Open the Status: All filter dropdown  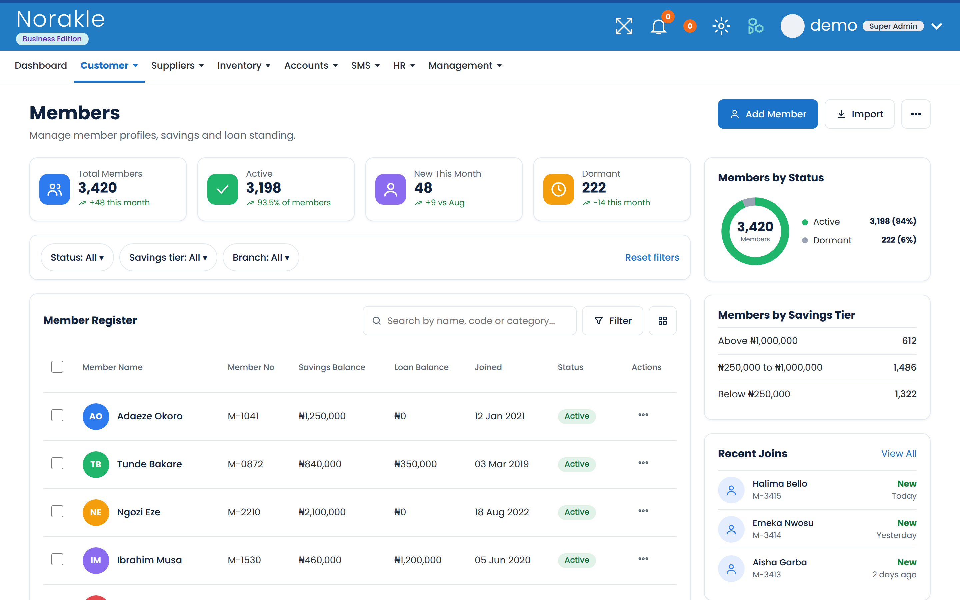click(x=77, y=258)
